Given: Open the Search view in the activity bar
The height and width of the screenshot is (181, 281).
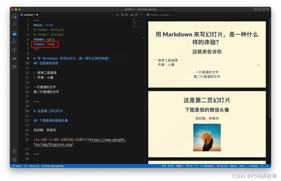Looking at the screenshot, I should 14,24.
